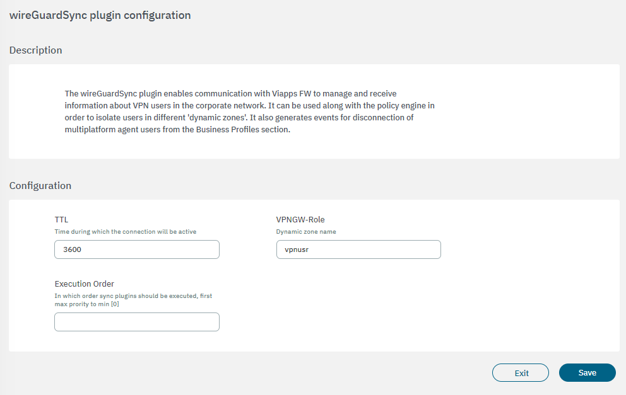This screenshot has height=395, width=626.
Task: Click the Execution Order field label
Action: tap(84, 283)
